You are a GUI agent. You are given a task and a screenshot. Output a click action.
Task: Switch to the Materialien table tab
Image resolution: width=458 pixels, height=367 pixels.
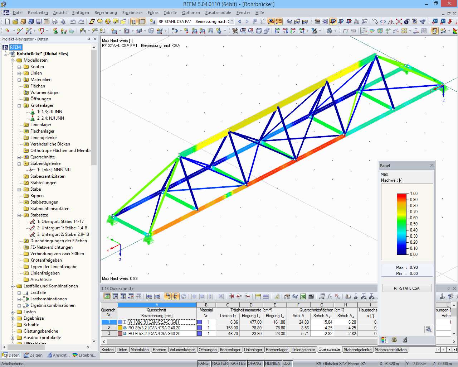coord(140,350)
